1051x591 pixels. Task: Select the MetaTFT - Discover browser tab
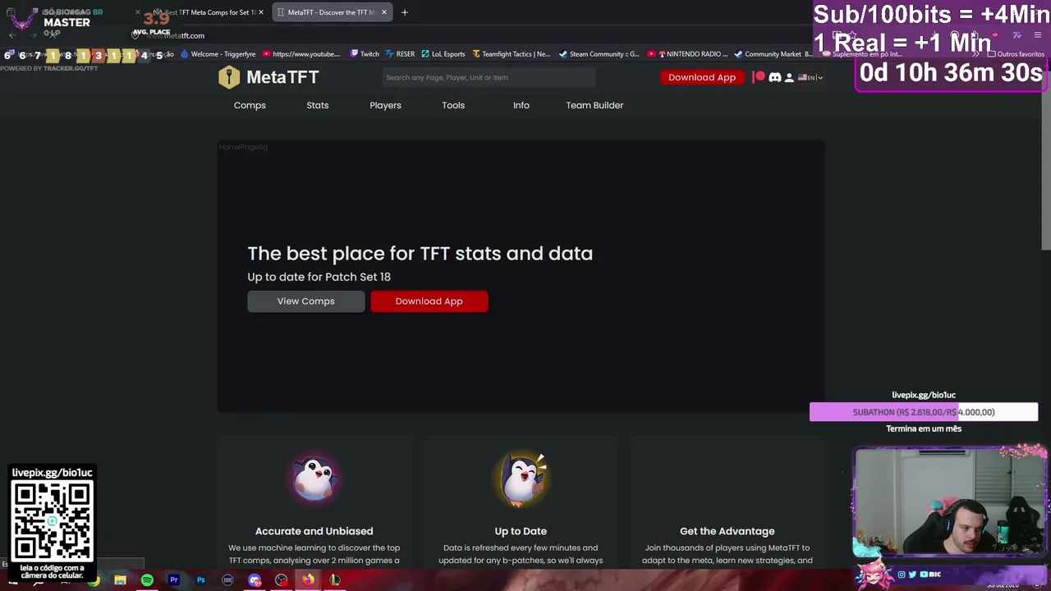[x=331, y=12]
